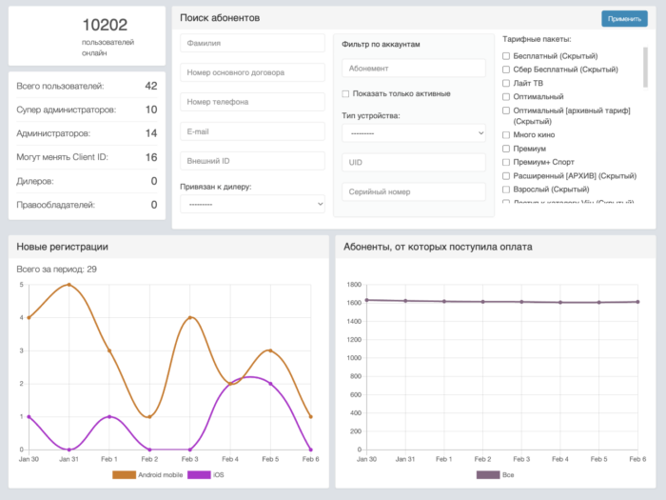Select the Оптимальный tariff checkbox
This screenshot has height=500, width=666.
pyautogui.click(x=506, y=96)
